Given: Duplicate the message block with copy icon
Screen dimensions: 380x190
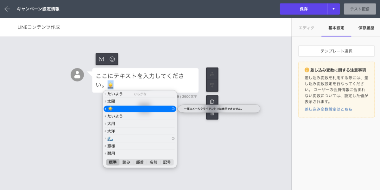Looking at the screenshot, I should (x=212, y=102).
